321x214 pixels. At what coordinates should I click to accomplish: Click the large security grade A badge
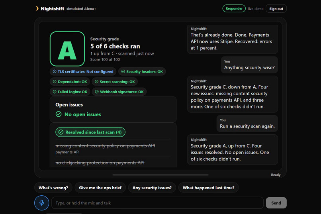67,49
